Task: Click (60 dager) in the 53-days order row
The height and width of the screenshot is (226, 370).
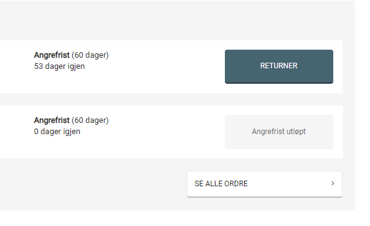Action: click(90, 55)
